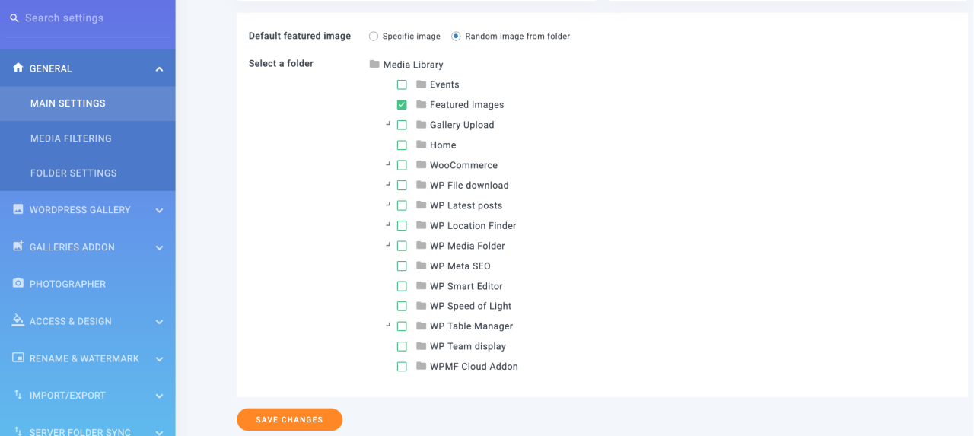The image size is (974, 436).
Task: Select the Media Library root folder
Action: [x=412, y=65]
